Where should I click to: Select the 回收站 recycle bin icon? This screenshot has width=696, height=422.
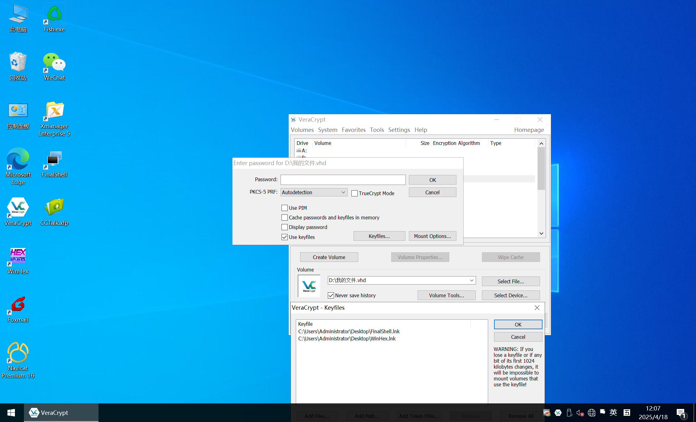click(x=18, y=66)
